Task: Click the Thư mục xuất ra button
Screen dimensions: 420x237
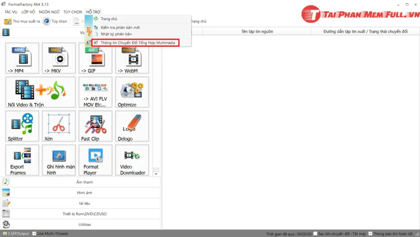Action: (x=23, y=21)
